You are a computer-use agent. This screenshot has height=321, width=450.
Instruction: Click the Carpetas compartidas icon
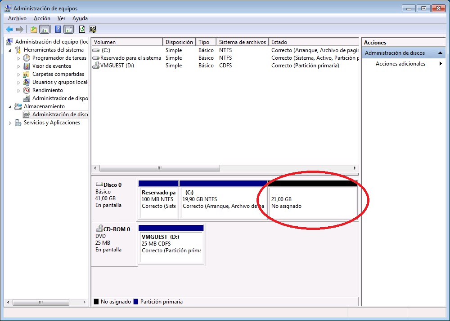point(27,74)
